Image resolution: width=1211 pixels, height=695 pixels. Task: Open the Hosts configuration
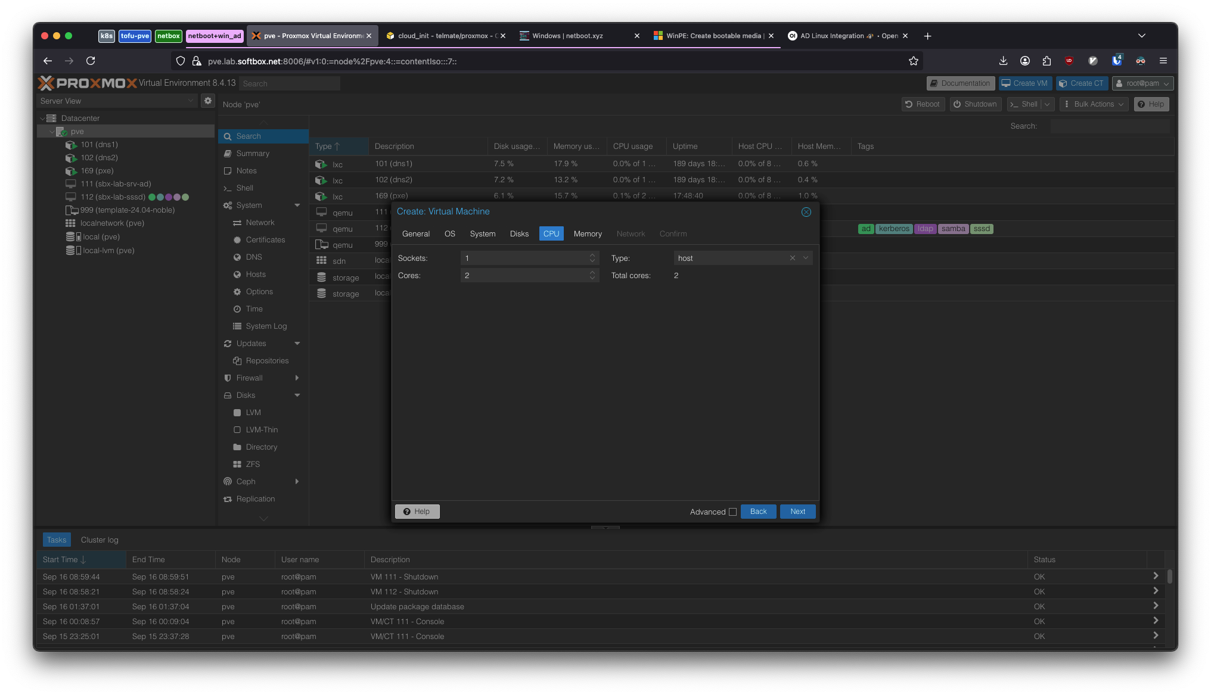tap(256, 274)
